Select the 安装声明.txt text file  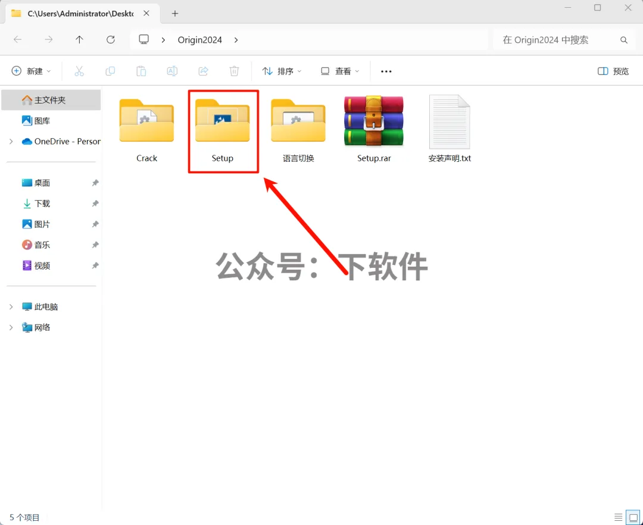[450, 130]
